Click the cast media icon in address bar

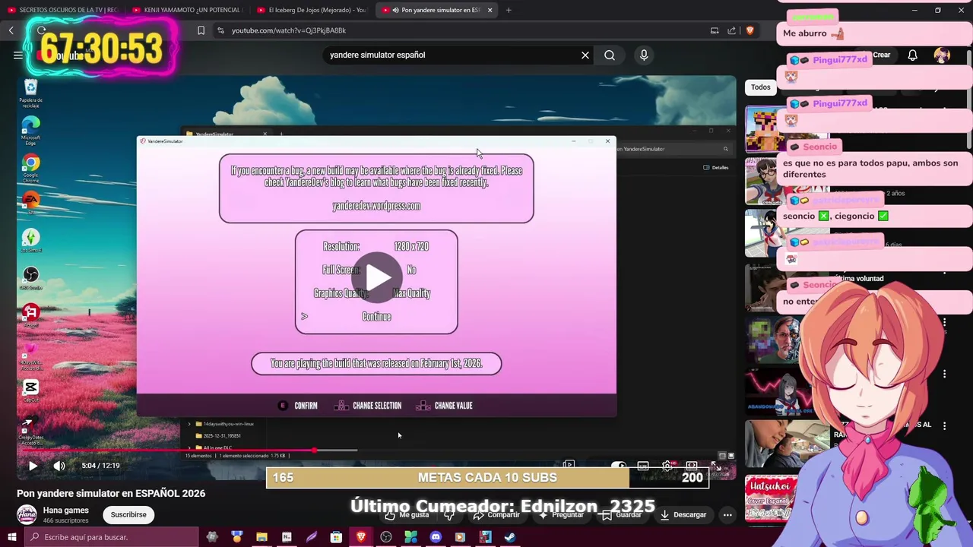(715, 30)
